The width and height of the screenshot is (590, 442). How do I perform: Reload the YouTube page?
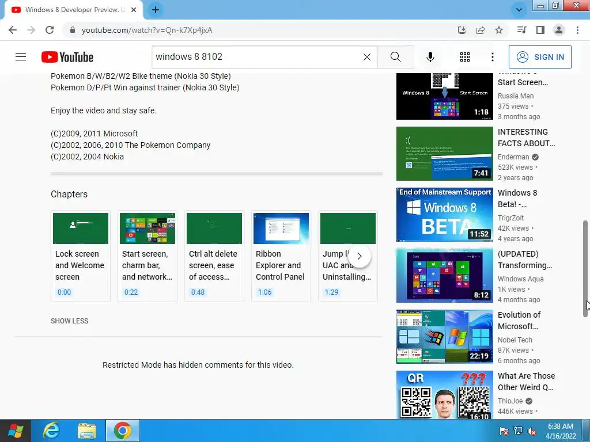click(50, 30)
